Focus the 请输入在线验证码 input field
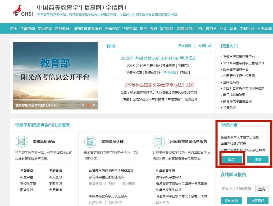Viewport: 273px width, 206px height. (238, 189)
